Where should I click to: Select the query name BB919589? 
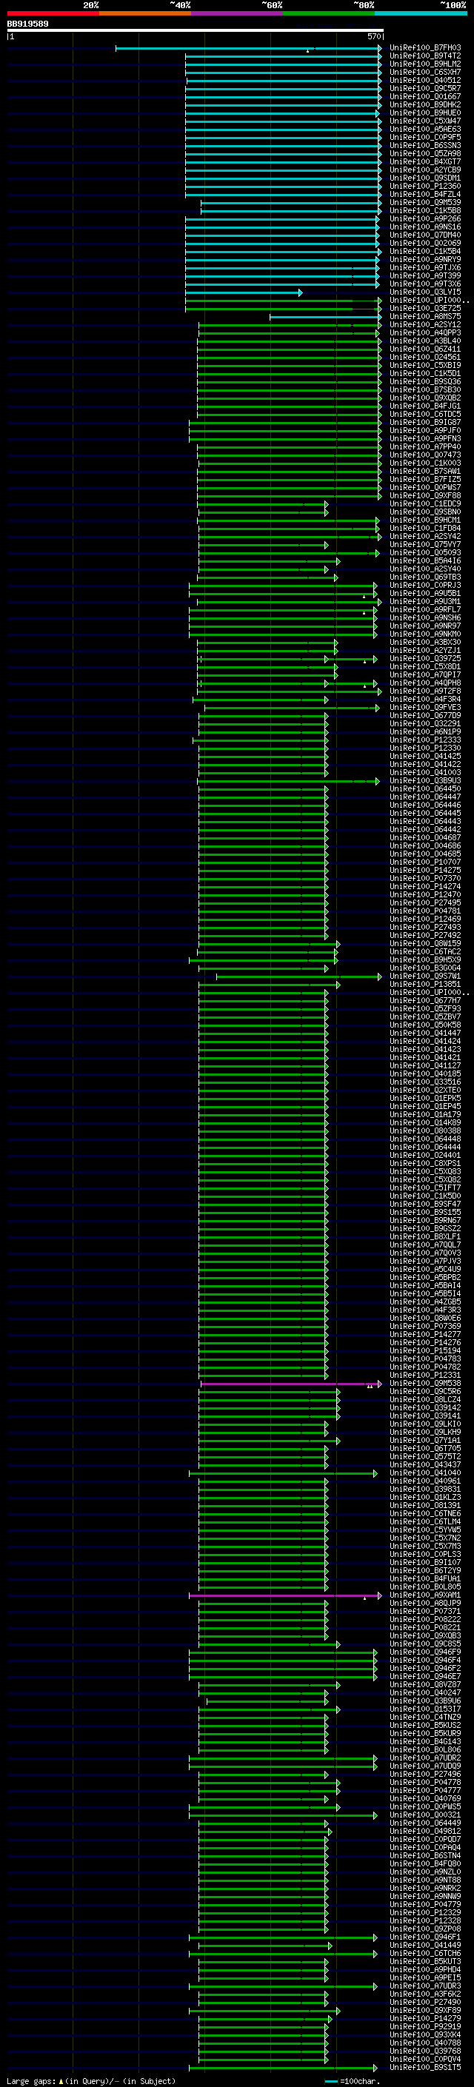tap(27, 24)
